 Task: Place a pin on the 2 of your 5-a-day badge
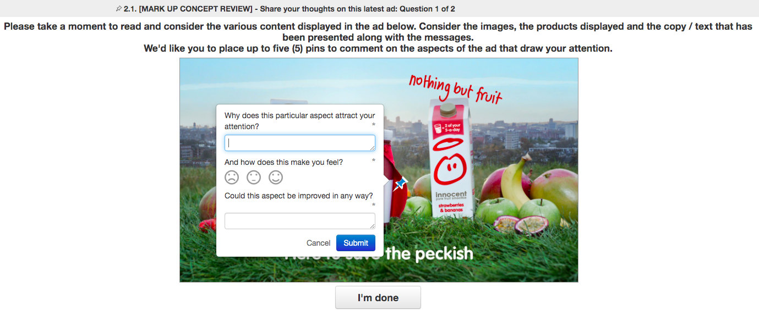click(x=447, y=129)
